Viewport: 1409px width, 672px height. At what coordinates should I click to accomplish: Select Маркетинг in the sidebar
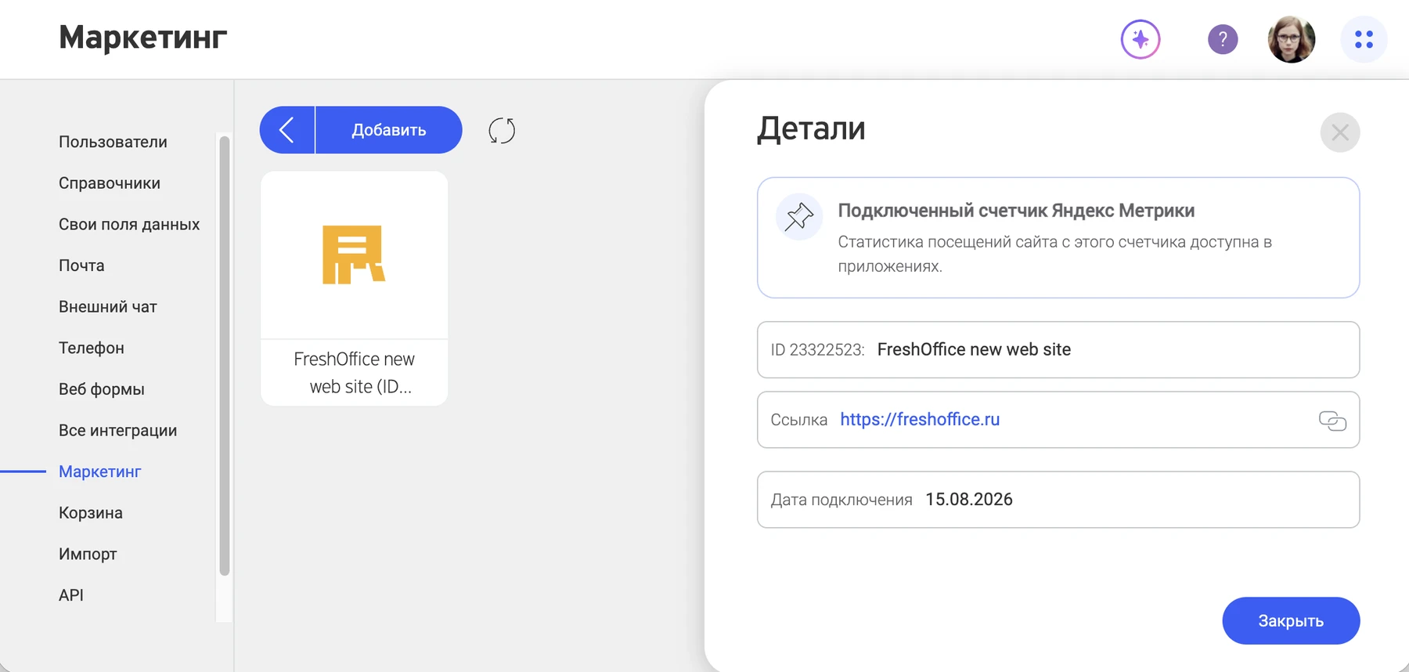100,471
